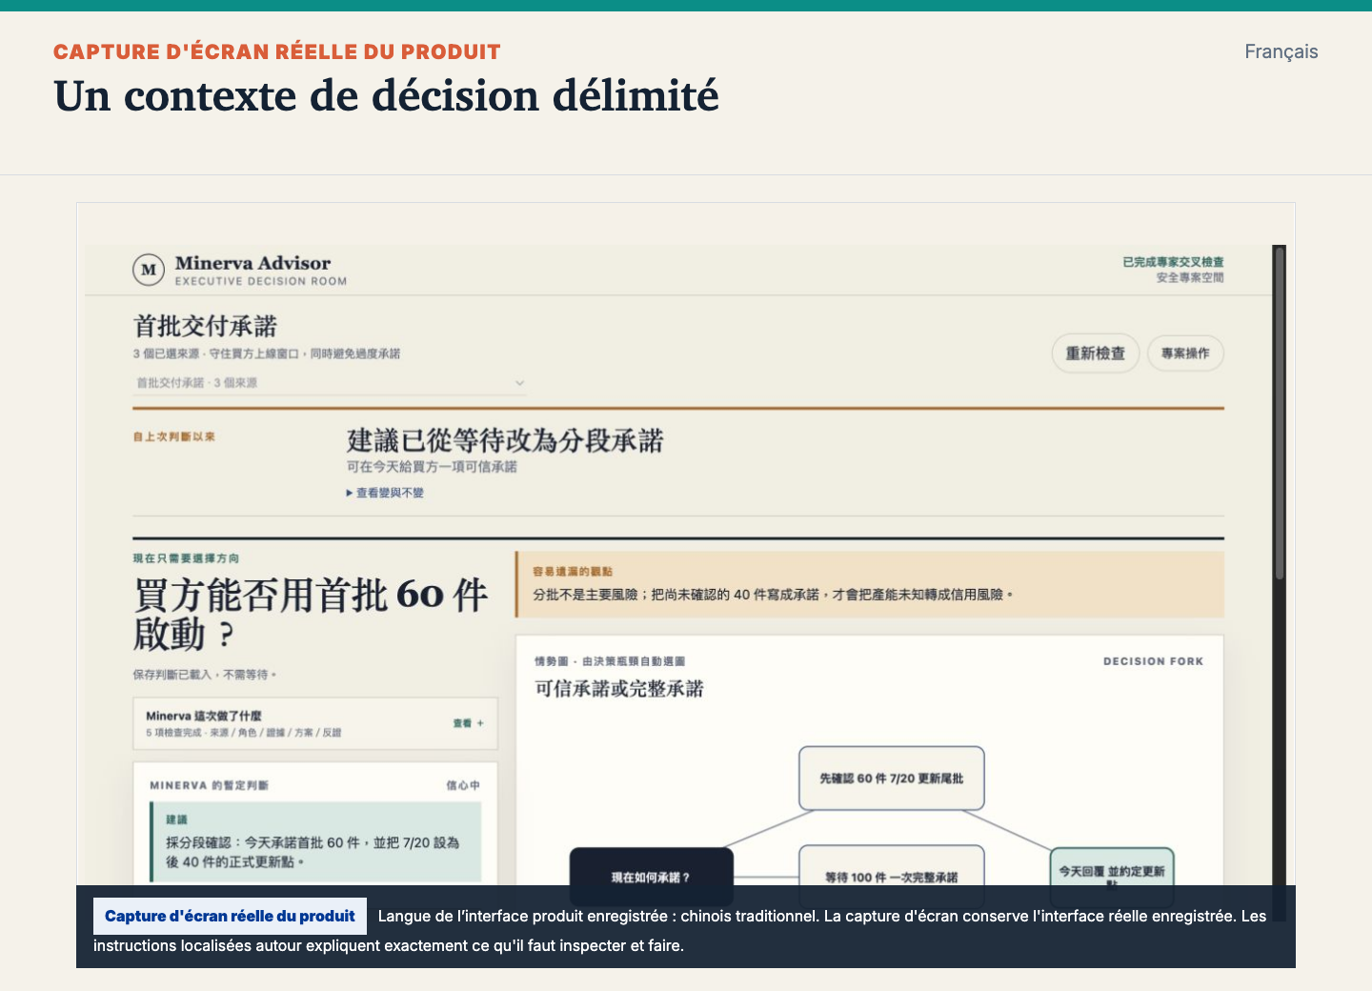
Task: Click the Un contexte de décision délimité heading
Action: 386,95
